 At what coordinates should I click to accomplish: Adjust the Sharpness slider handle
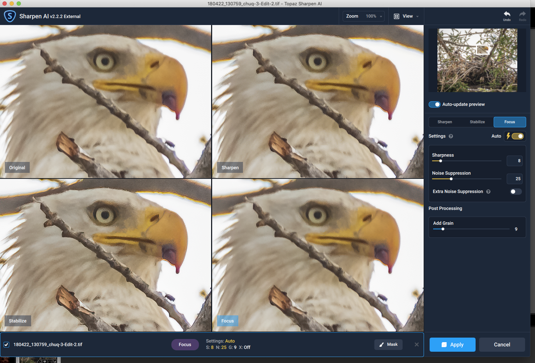(x=441, y=161)
